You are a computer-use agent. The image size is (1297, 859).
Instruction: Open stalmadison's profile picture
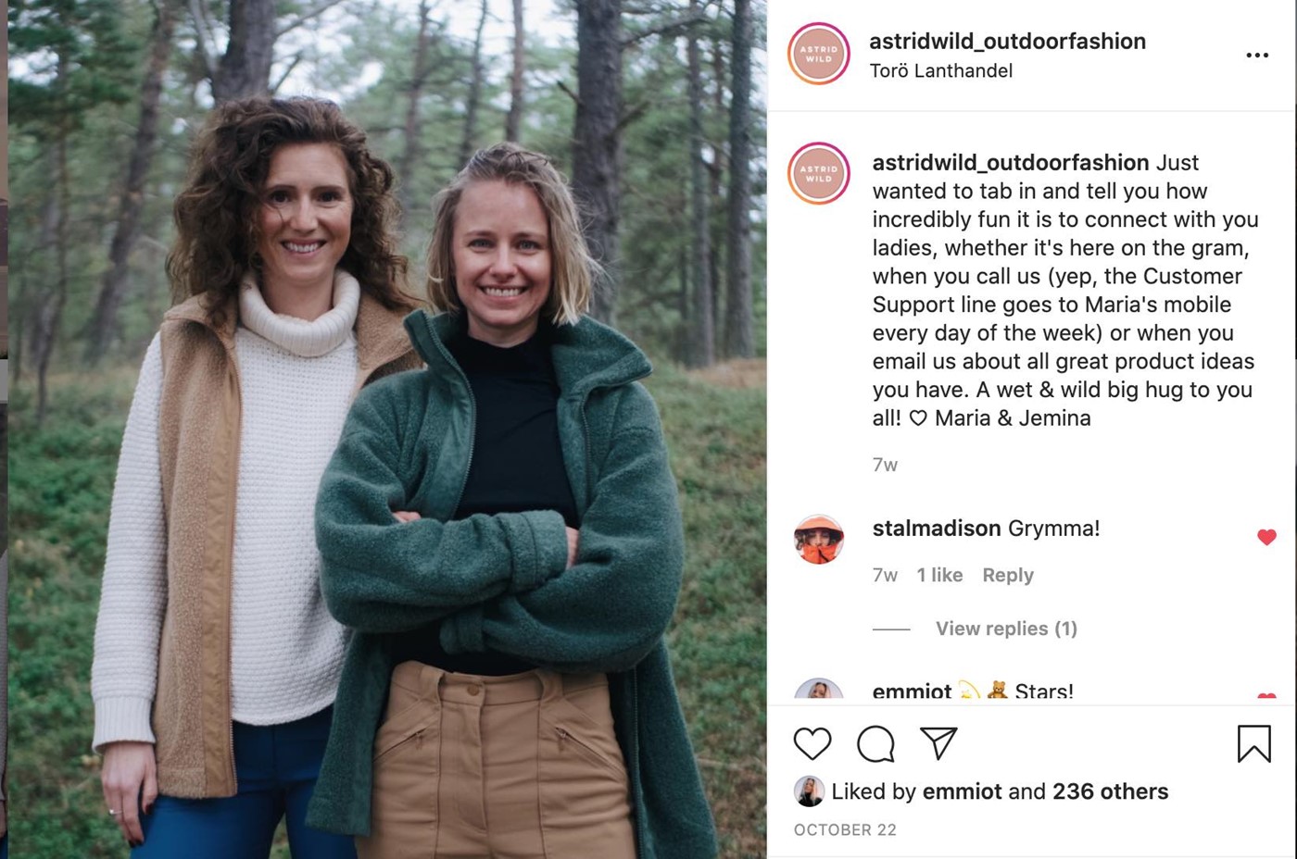pyautogui.click(x=819, y=540)
